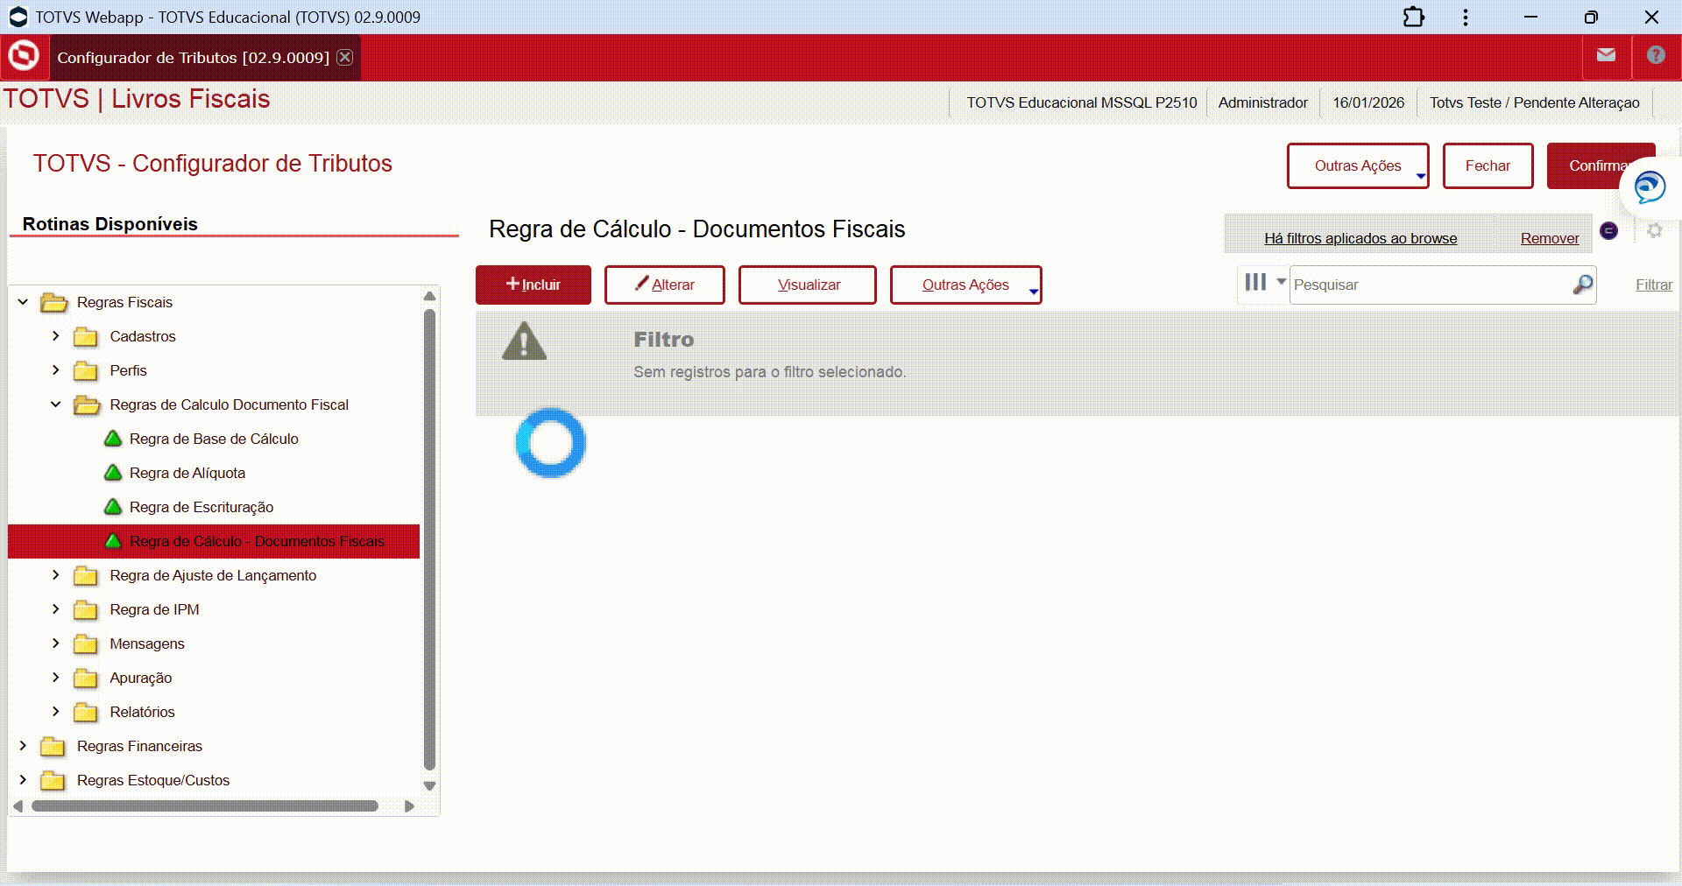The width and height of the screenshot is (1682, 886).
Task: Click the Cadastros folder icon
Action: tap(86, 337)
